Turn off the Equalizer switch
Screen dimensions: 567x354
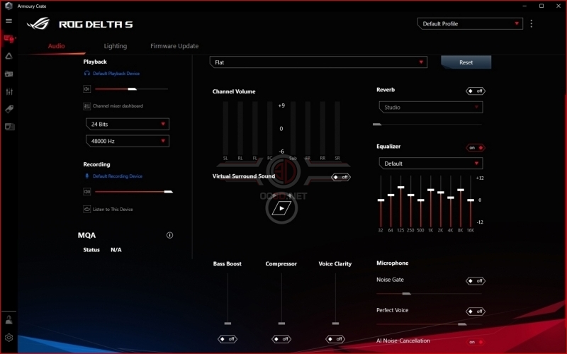coord(476,148)
